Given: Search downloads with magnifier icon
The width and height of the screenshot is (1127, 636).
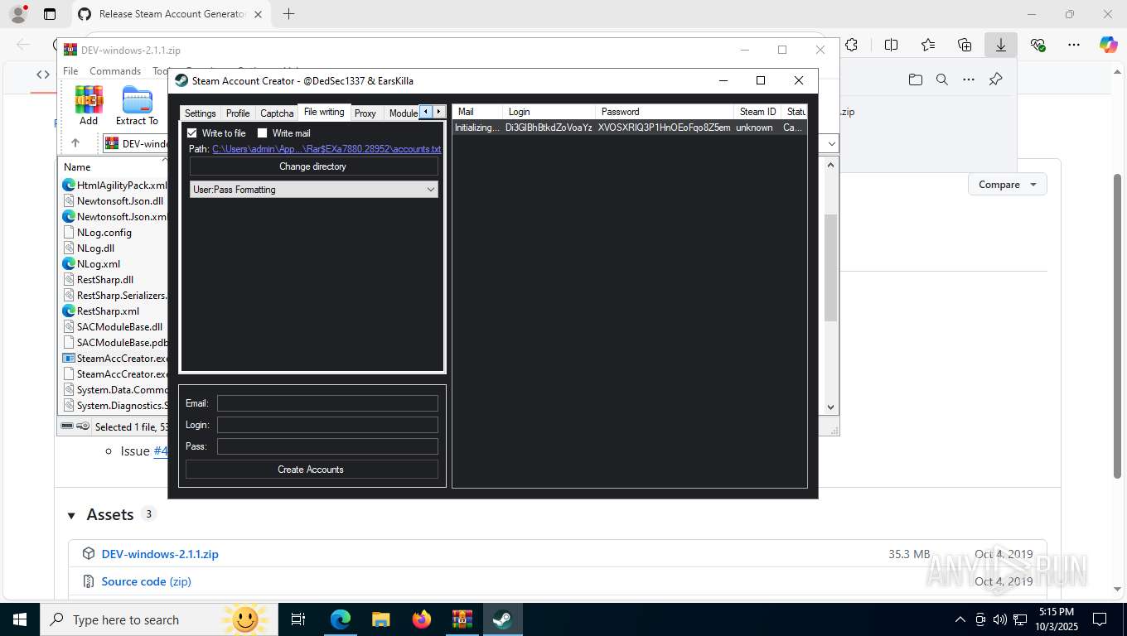Looking at the screenshot, I should [x=942, y=79].
